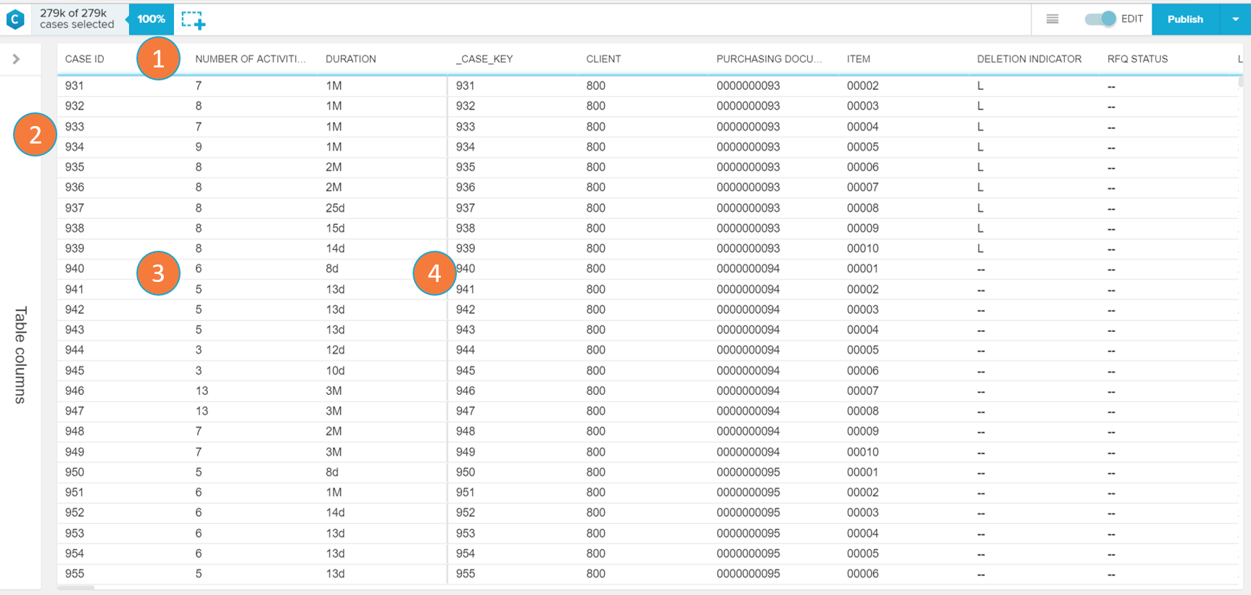Screen dimensions: 1251x595
Task: Click the PURCHASING DOCUMENT column header
Action: coord(769,59)
